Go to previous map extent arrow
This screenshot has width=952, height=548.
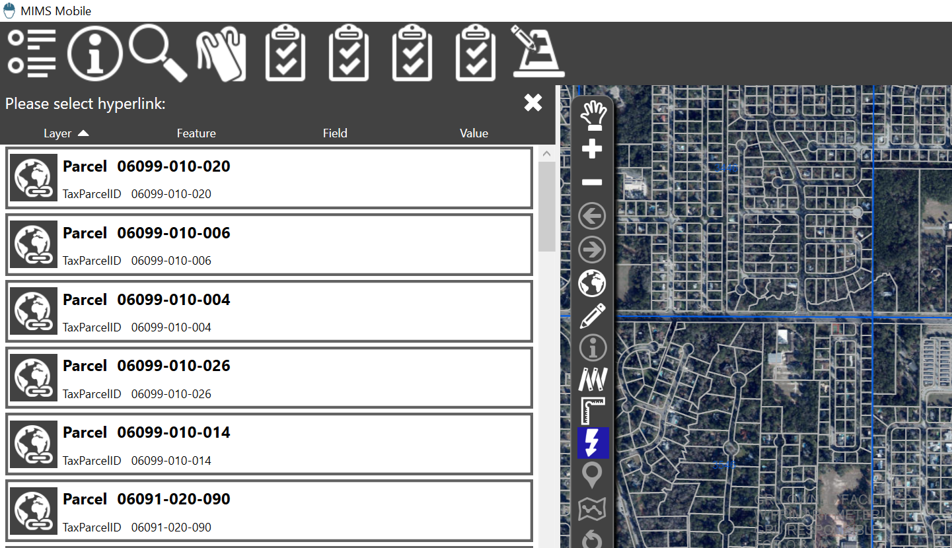(592, 216)
